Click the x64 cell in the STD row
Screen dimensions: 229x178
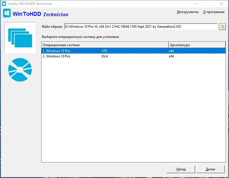click(171, 51)
